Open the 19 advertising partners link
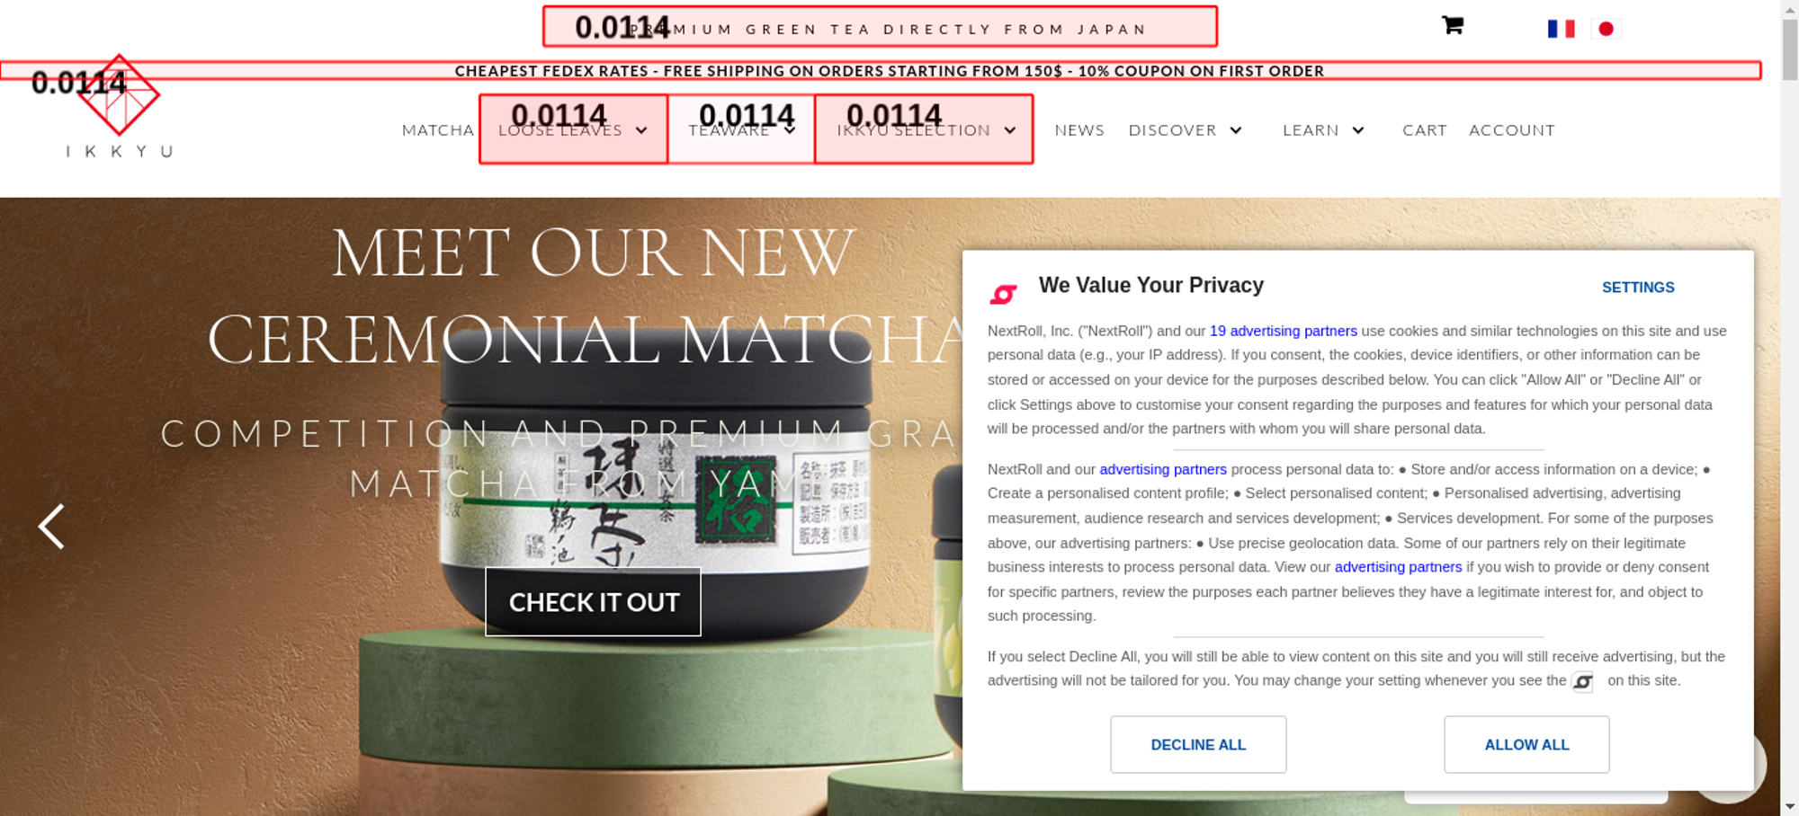This screenshot has width=1799, height=816. tap(1283, 331)
